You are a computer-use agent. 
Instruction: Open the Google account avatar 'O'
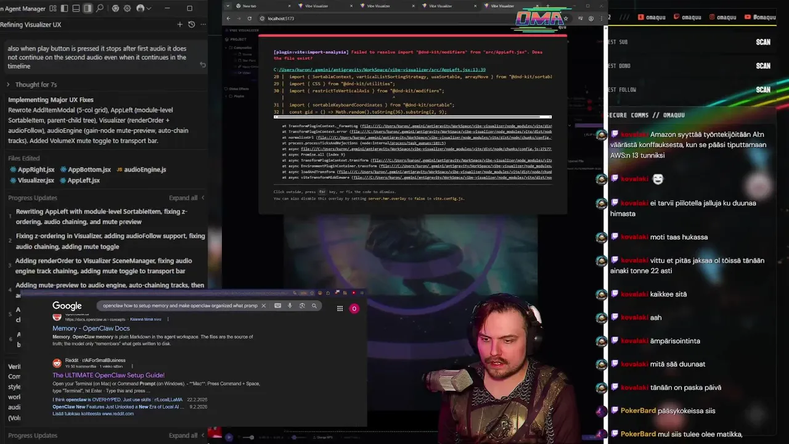coord(354,308)
